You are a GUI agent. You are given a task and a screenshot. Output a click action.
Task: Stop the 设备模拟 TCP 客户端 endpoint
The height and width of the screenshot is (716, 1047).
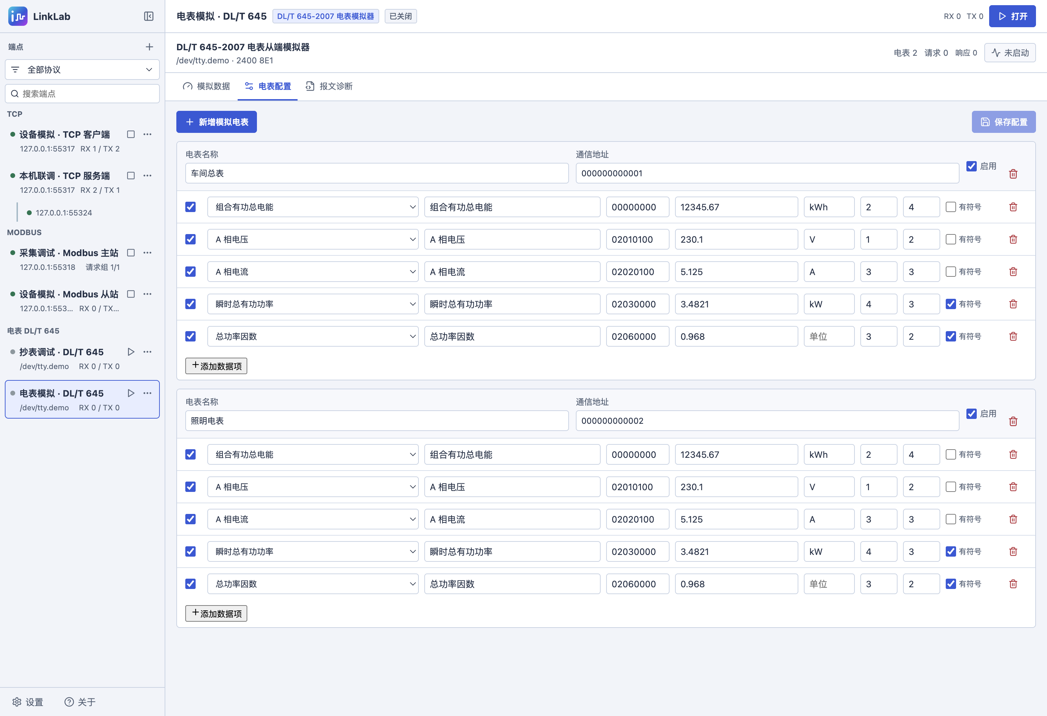(x=131, y=134)
